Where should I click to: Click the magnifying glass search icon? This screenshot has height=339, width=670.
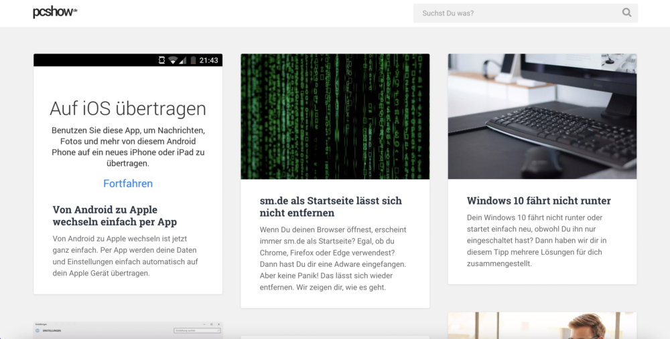(626, 13)
